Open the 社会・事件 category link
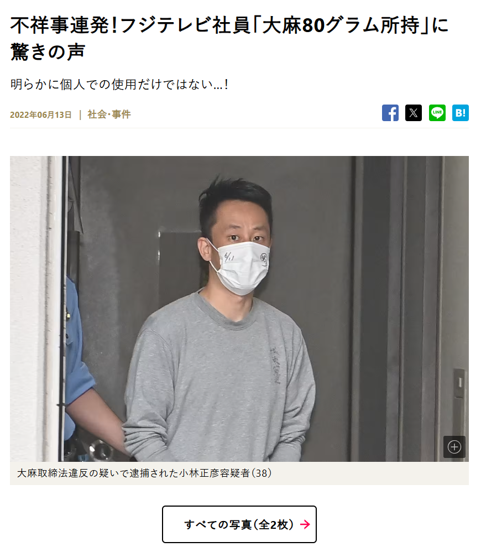The height and width of the screenshot is (552, 481). [x=109, y=114]
